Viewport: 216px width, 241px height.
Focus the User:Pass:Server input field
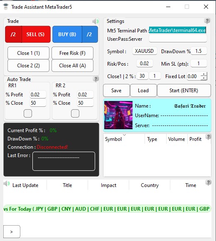(x=178, y=38)
